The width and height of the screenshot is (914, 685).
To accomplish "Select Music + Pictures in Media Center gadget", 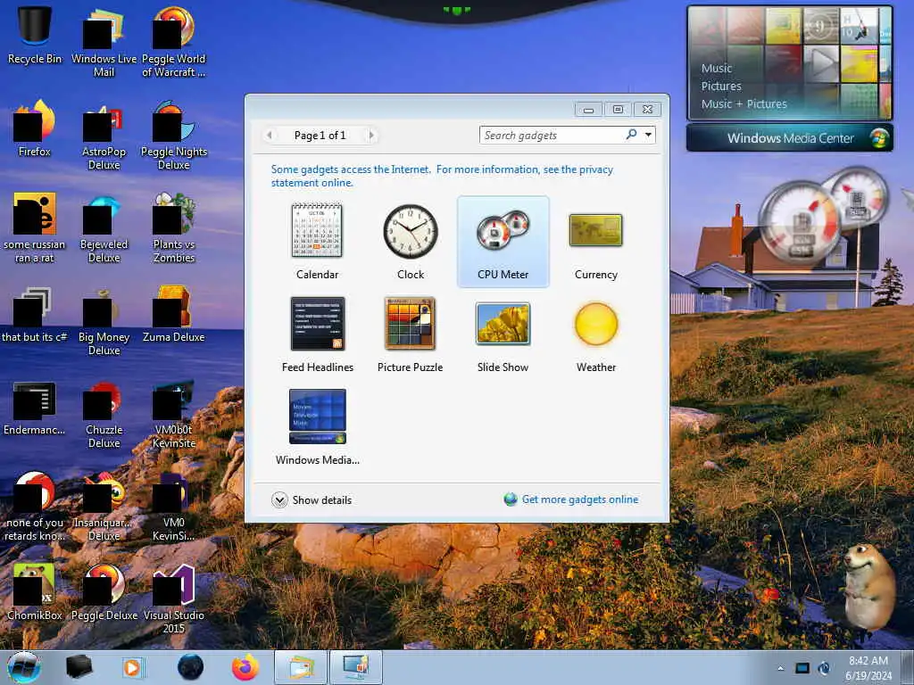I will click(744, 104).
